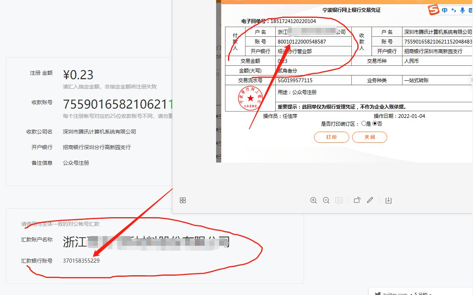473x295 pixels.
Task: Click the 开户银行 label on the registration page
Action: 42,147
